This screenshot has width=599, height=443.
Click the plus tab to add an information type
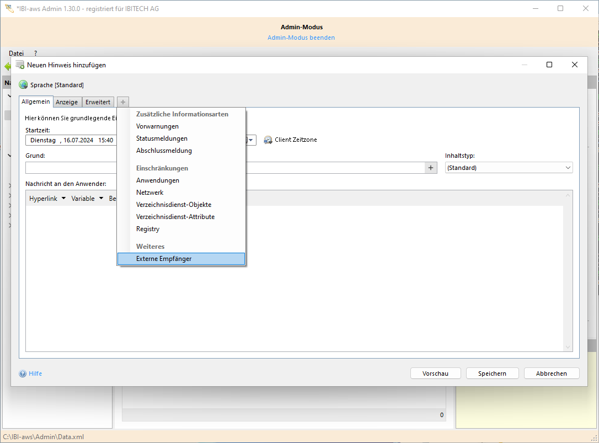pyautogui.click(x=123, y=102)
